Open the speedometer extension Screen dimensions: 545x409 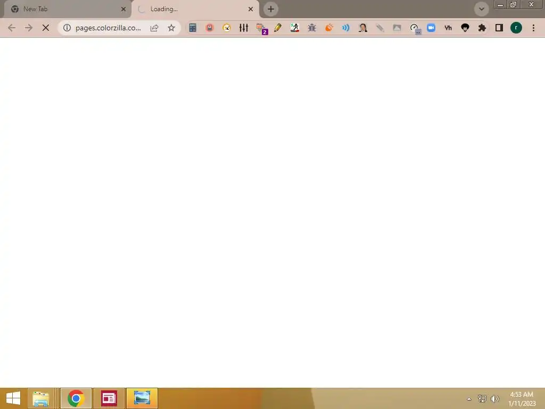(x=415, y=29)
